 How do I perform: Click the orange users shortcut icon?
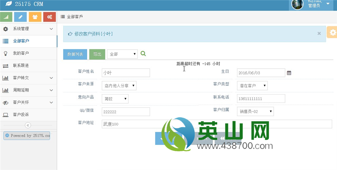(35, 17)
